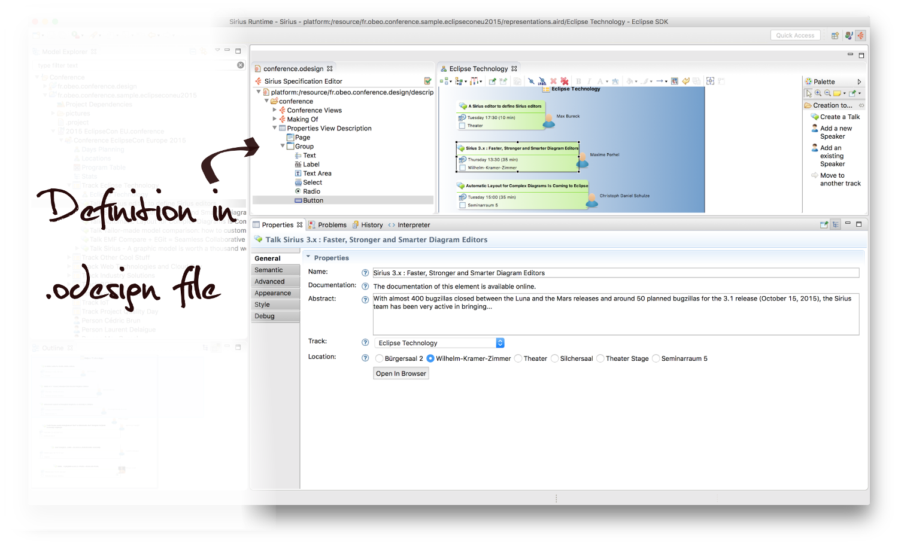Collapse the platform:/resource root tree node
This screenshot has width=898, height=545.
point(259,92)
